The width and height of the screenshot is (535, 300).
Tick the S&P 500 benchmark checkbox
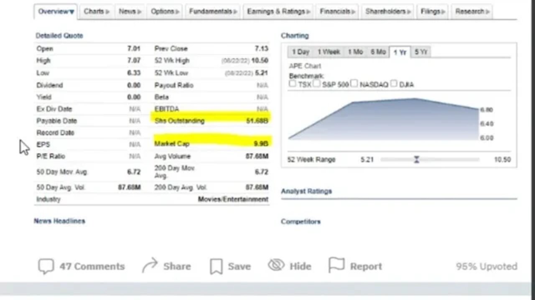[316, 84]
